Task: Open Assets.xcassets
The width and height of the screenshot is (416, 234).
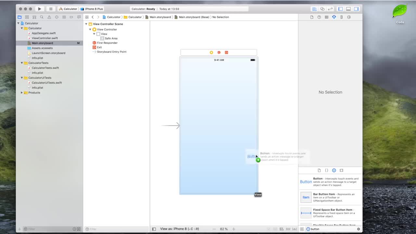Action: pos(42,48)
